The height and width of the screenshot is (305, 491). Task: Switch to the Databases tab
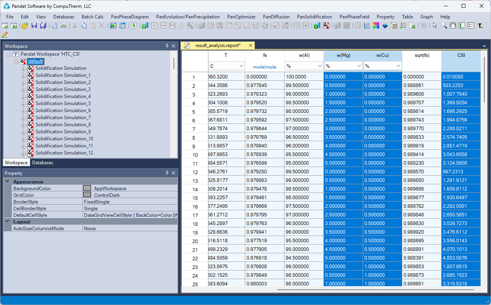tap(42, 163)
